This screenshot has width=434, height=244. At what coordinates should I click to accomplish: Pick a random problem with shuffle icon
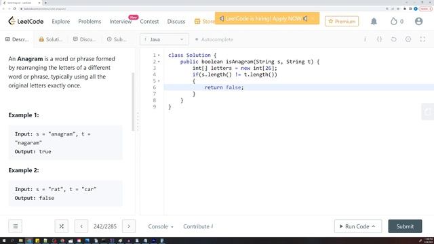[x=62, y=226]
